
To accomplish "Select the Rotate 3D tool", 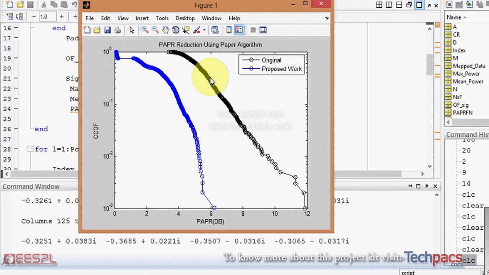I will click(176, 30).
